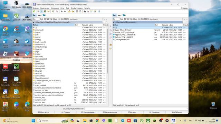The width and height of the screenshot is (221, 124).
Task: Open Конфигурация menu
Action: [77, 8]
